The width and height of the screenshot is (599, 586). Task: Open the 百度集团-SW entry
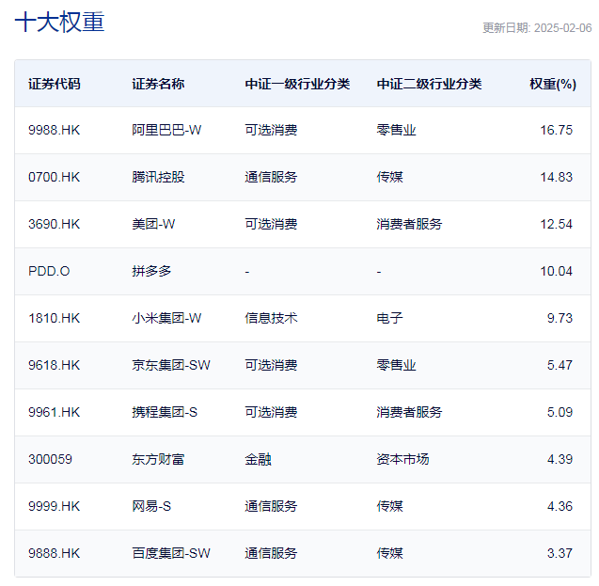coord(171,553)
